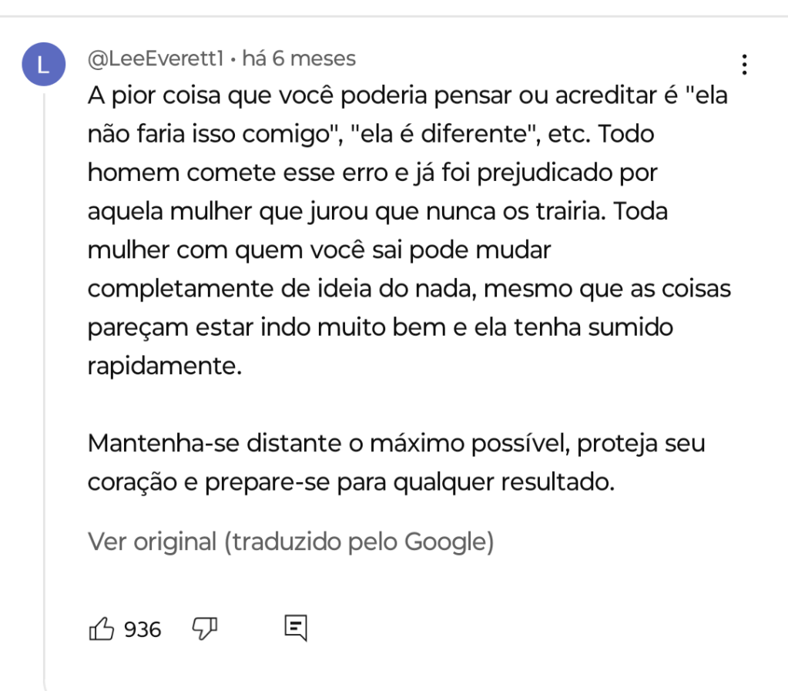788x691 pixels.
Task: Click the line starting "mulher com quem você"
Action: pos(320,250)
